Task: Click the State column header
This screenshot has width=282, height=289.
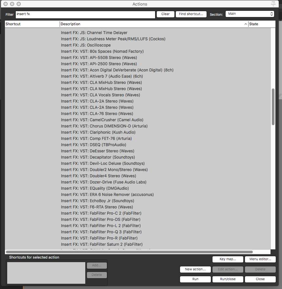Action: (x=262, y=24)
